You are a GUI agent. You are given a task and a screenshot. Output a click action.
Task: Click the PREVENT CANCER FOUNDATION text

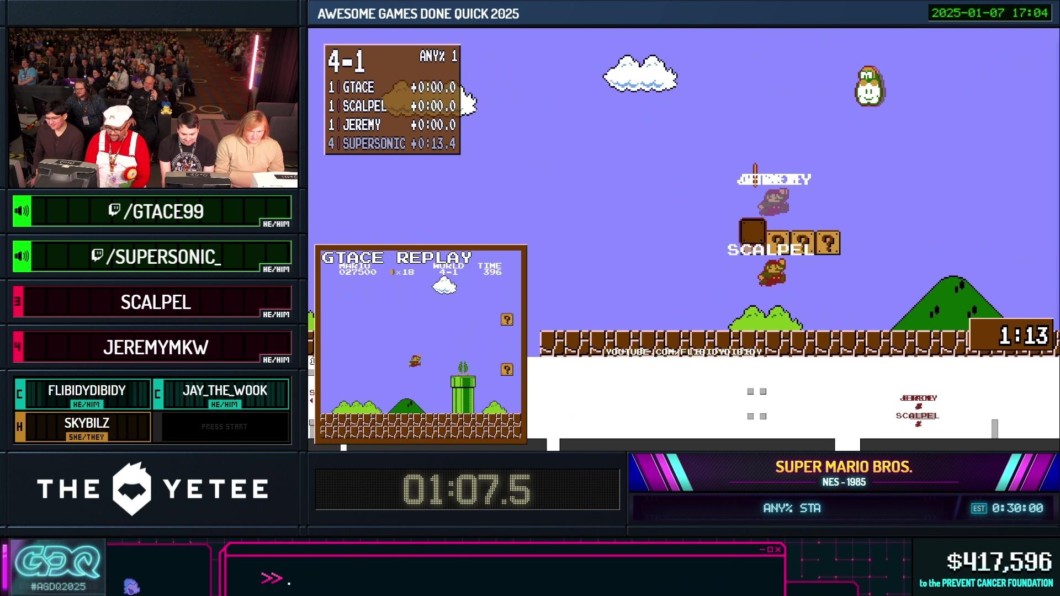(997, 583)
